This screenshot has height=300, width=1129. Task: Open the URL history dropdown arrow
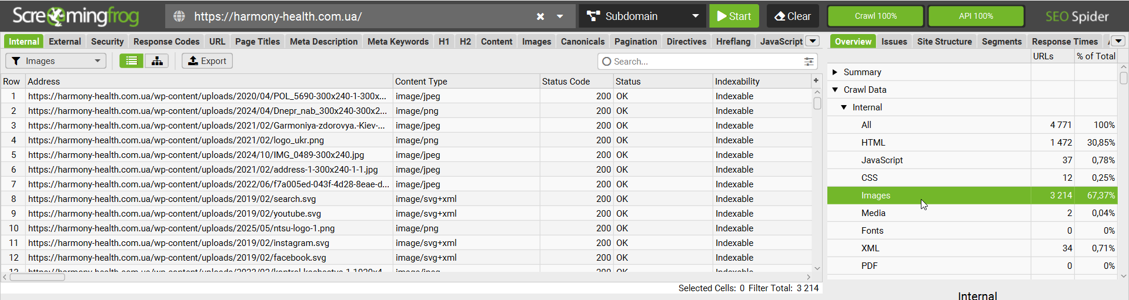[x=560, y=16]
